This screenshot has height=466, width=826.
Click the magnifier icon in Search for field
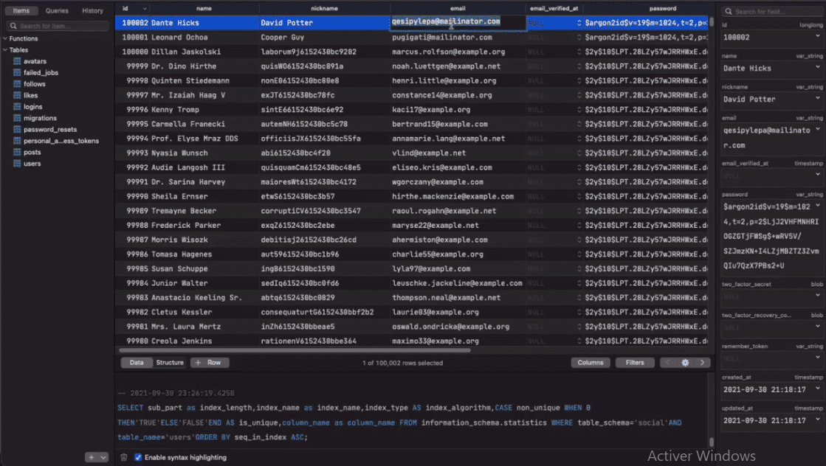click(729, 12)
